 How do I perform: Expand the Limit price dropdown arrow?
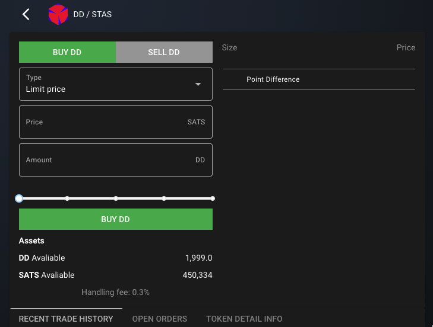[x=198, y=84]
